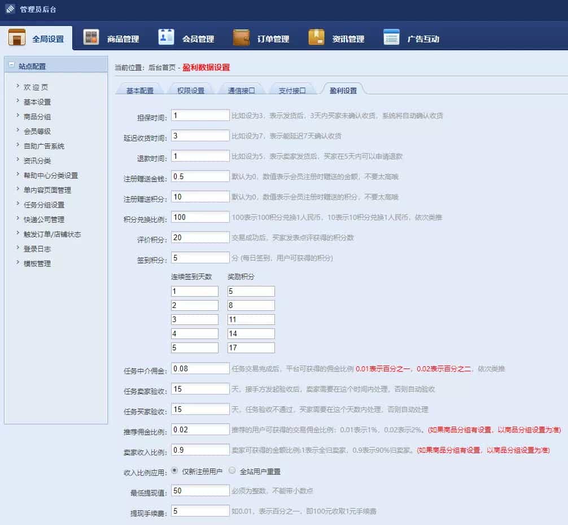Screen dimensions: 568x525
Task: Click the 最低提现值 input field
Action: 200,490
